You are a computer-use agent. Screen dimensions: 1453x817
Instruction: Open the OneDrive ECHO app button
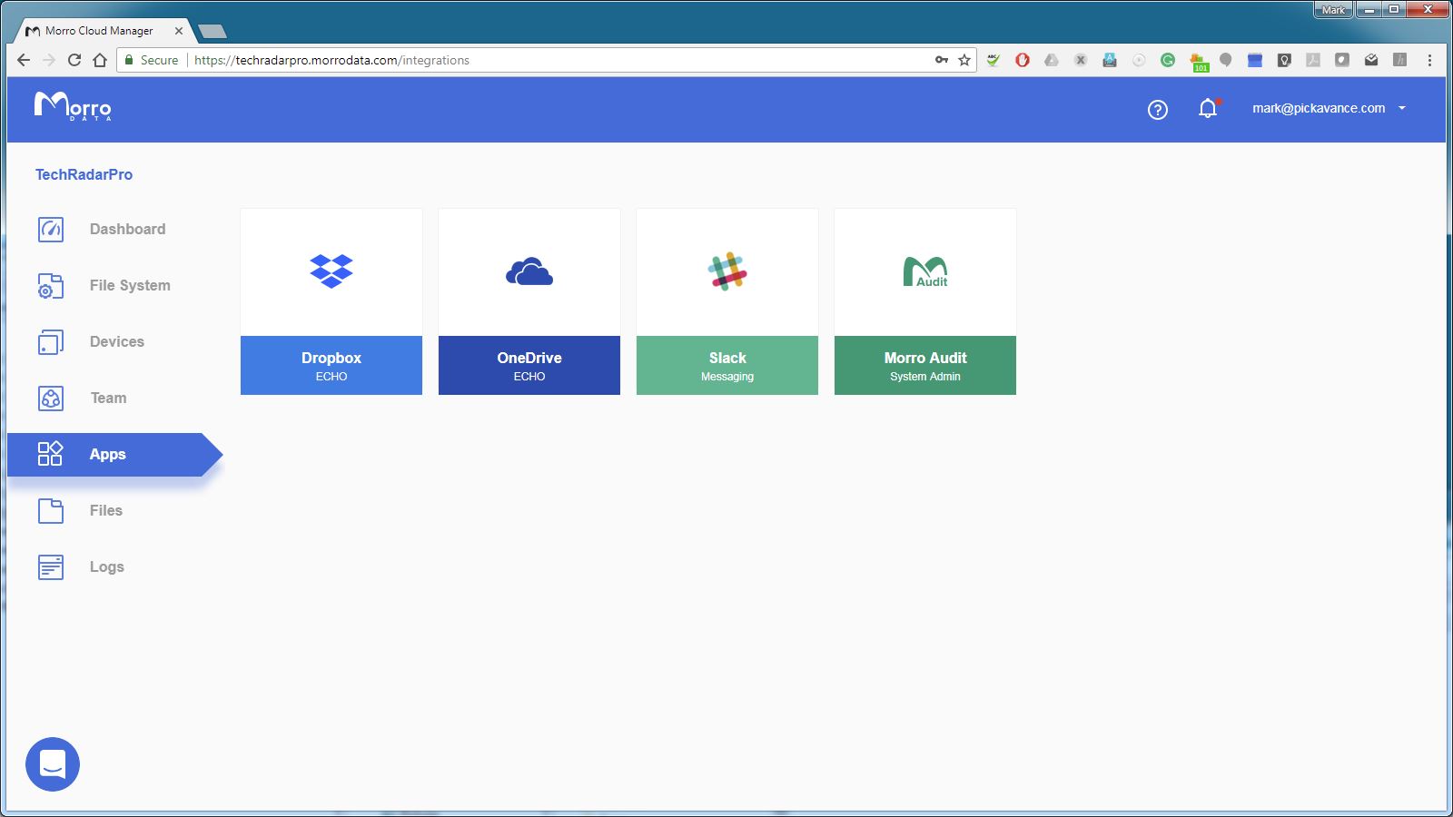point(529,365)
